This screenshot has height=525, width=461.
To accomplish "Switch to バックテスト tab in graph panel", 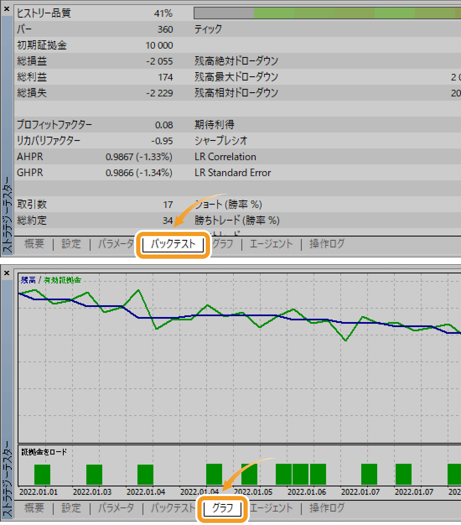I will click(x=173, y=508).
